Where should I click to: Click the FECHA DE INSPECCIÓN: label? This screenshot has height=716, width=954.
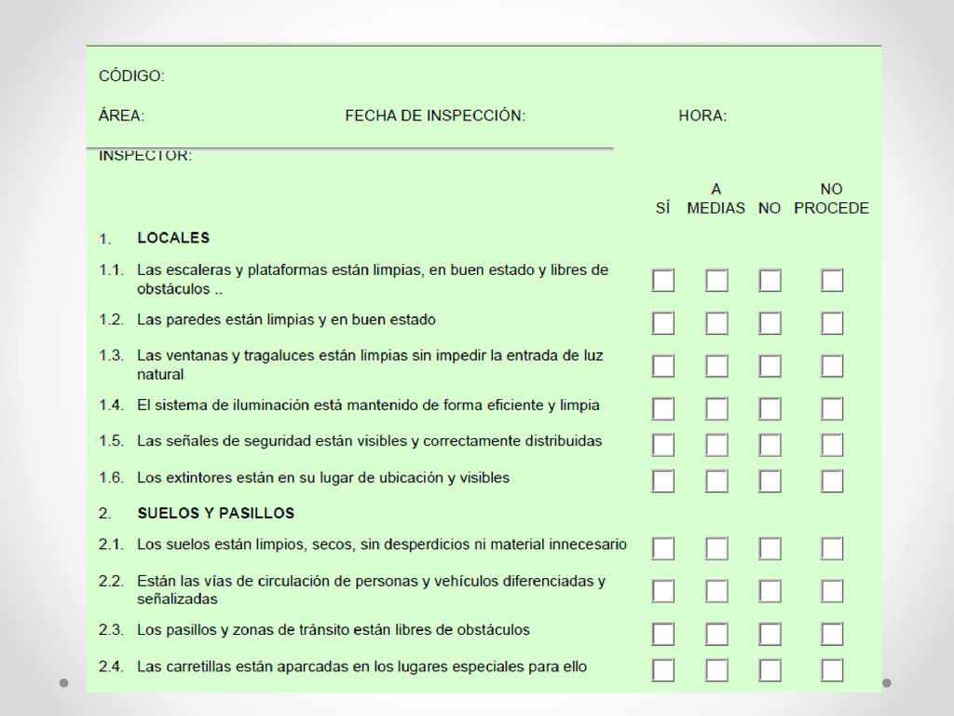(435, 116)
